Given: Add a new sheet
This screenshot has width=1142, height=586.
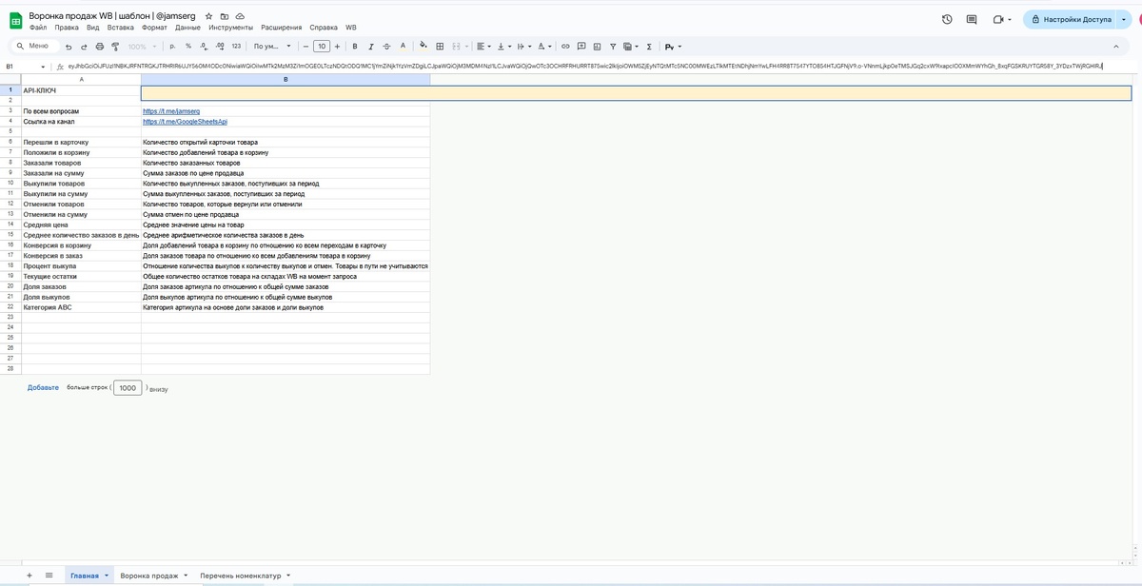Looking at the screenshot, I should pyautogui.click(x=30, y=576).
